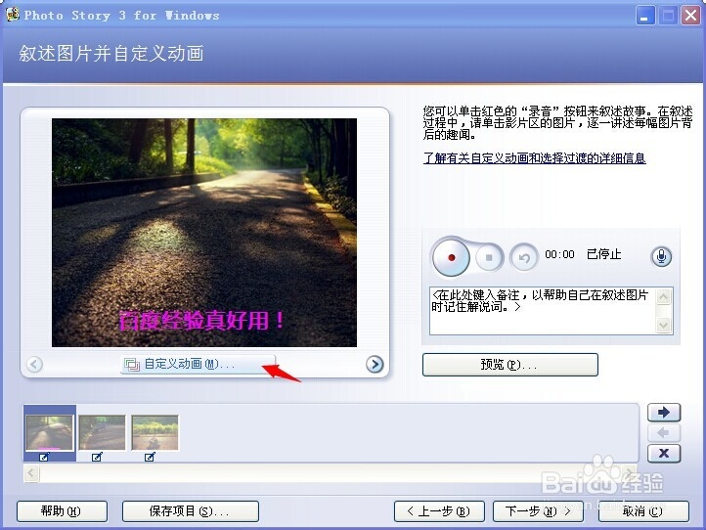
Task: Minimize the Photo Story 3 window
Action: coord(645,16)
